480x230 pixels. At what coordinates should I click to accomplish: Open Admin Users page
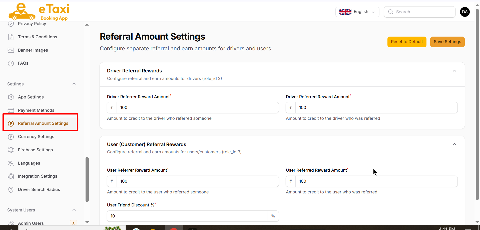tap(31, 223)
